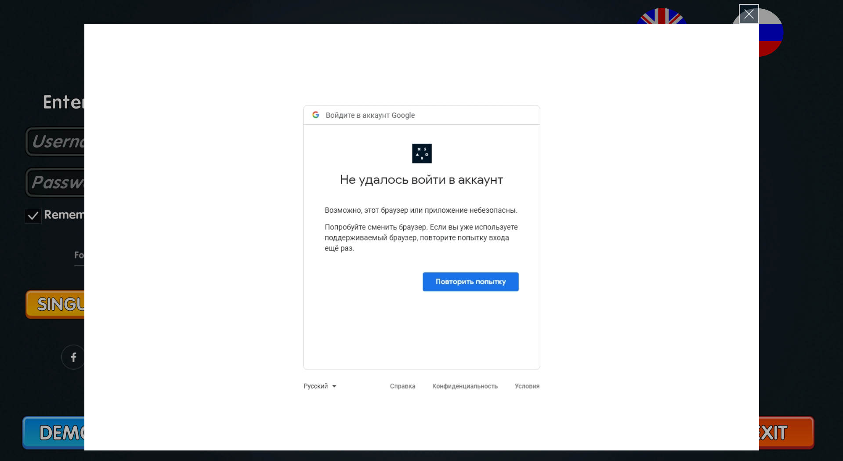
Task: Click the dark app logo above the heading
Action: [x=422, y=153]
